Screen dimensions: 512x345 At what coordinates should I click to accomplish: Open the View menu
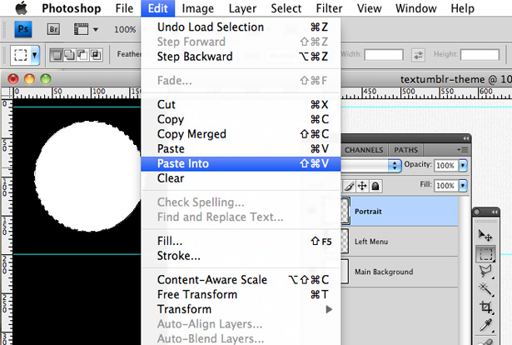point(369,8)
